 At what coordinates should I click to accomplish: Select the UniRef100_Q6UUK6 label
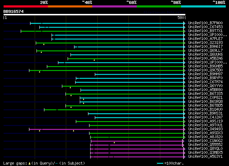tap(205, 54)
